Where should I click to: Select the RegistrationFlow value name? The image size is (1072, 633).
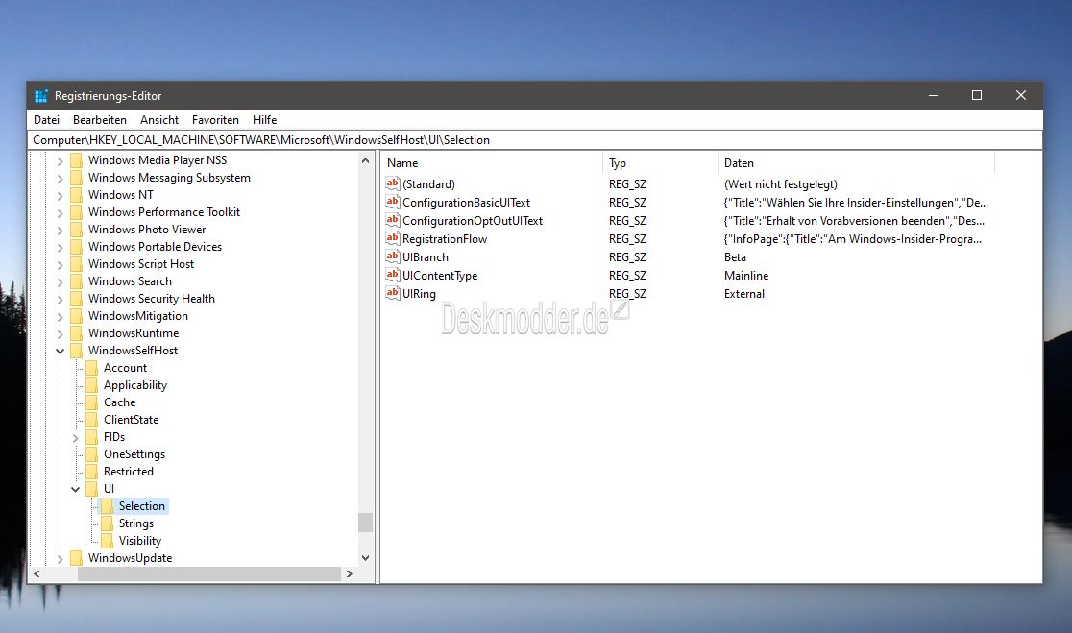[445, 238]
